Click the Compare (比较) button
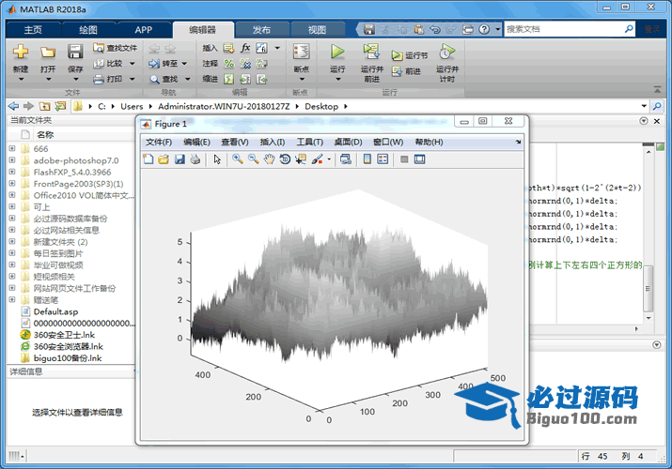This screenshot has height=469, width=672. click(108, 63)
